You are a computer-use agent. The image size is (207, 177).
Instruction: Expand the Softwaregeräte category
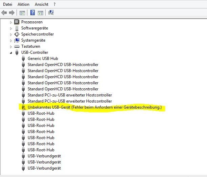pos(11,28)
